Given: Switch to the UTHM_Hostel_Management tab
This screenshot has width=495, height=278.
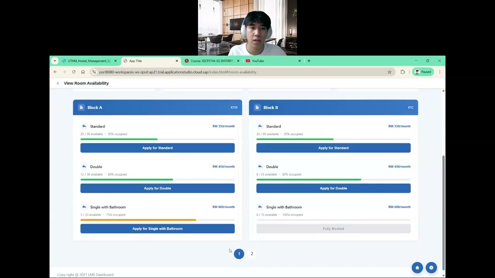Looking at the screenshot, I should (89, 61).
